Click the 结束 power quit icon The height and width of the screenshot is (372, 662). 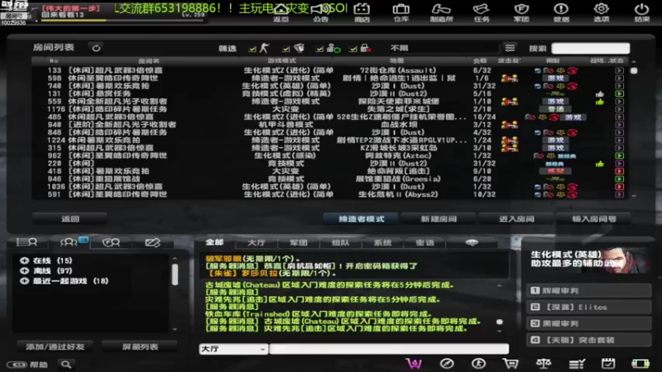(642, 12)
